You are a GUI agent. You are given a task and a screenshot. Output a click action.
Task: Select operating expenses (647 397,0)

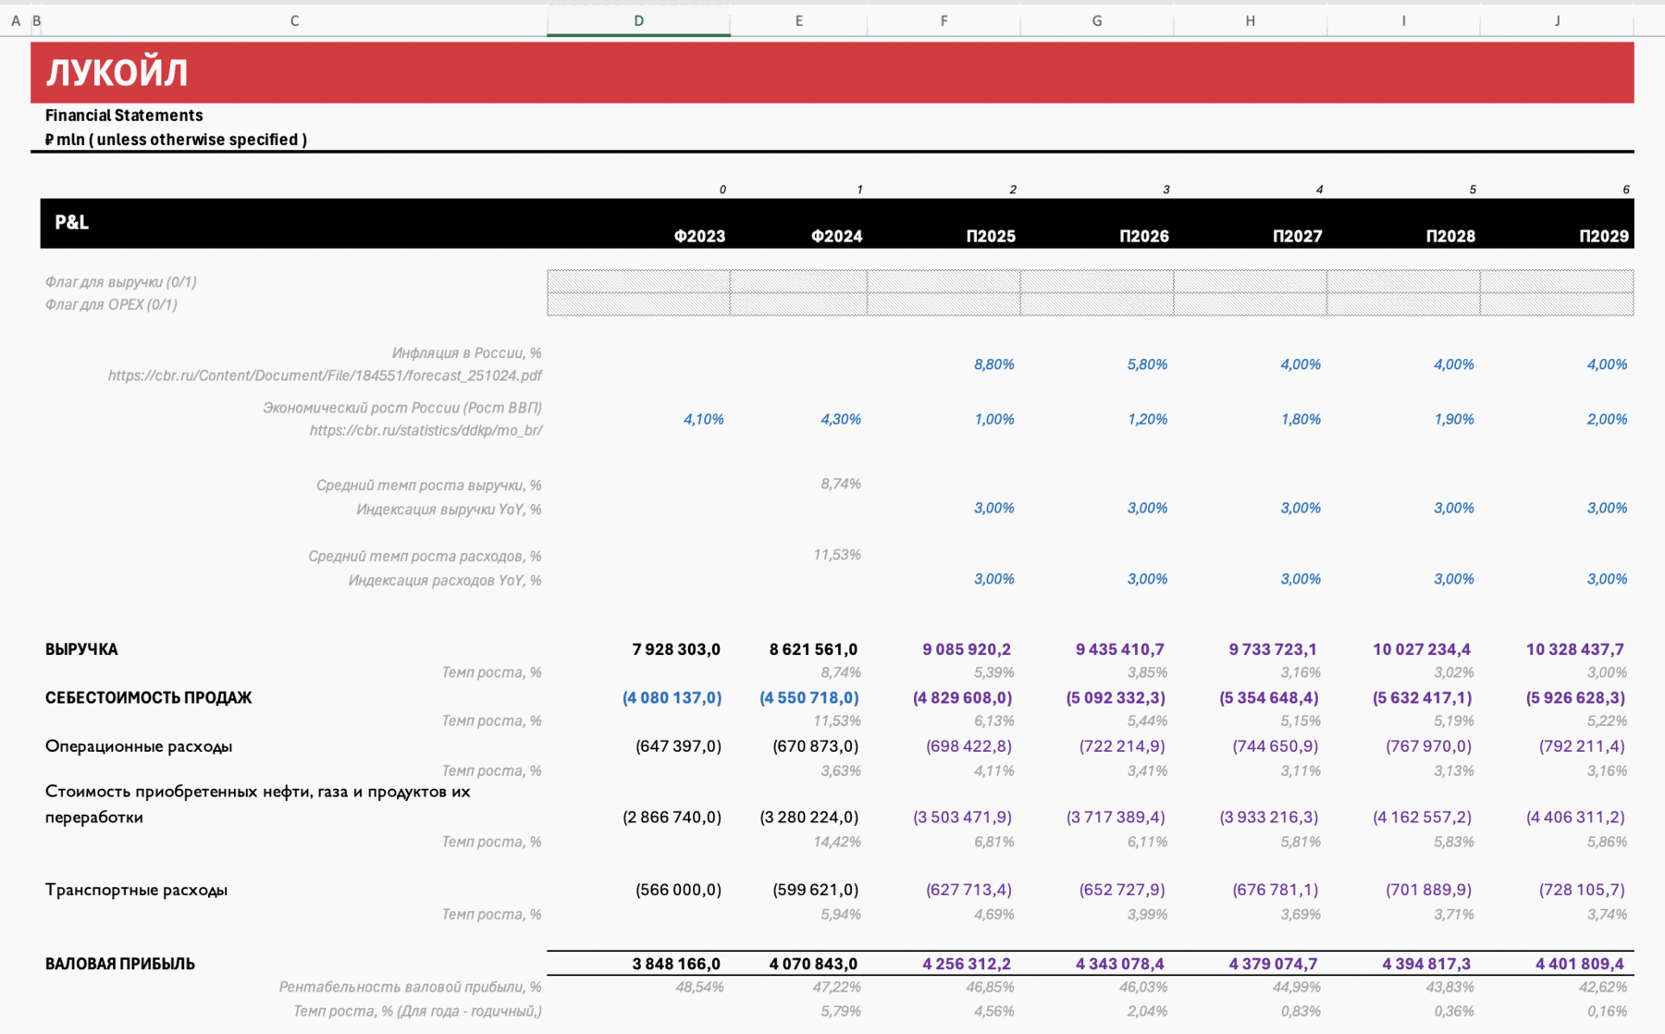click(678, 746)
